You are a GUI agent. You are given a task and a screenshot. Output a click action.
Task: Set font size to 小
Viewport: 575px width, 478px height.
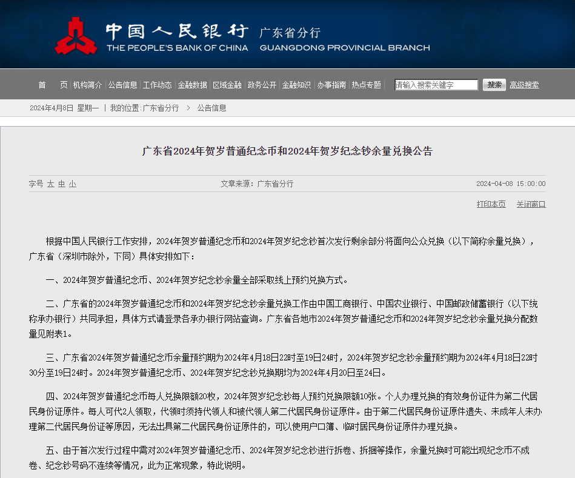(x=73, y=184)
